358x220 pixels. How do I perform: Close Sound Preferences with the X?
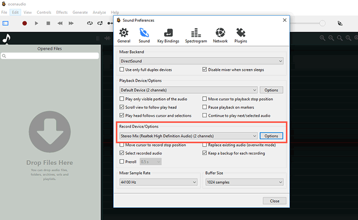(x=284, y=20)
